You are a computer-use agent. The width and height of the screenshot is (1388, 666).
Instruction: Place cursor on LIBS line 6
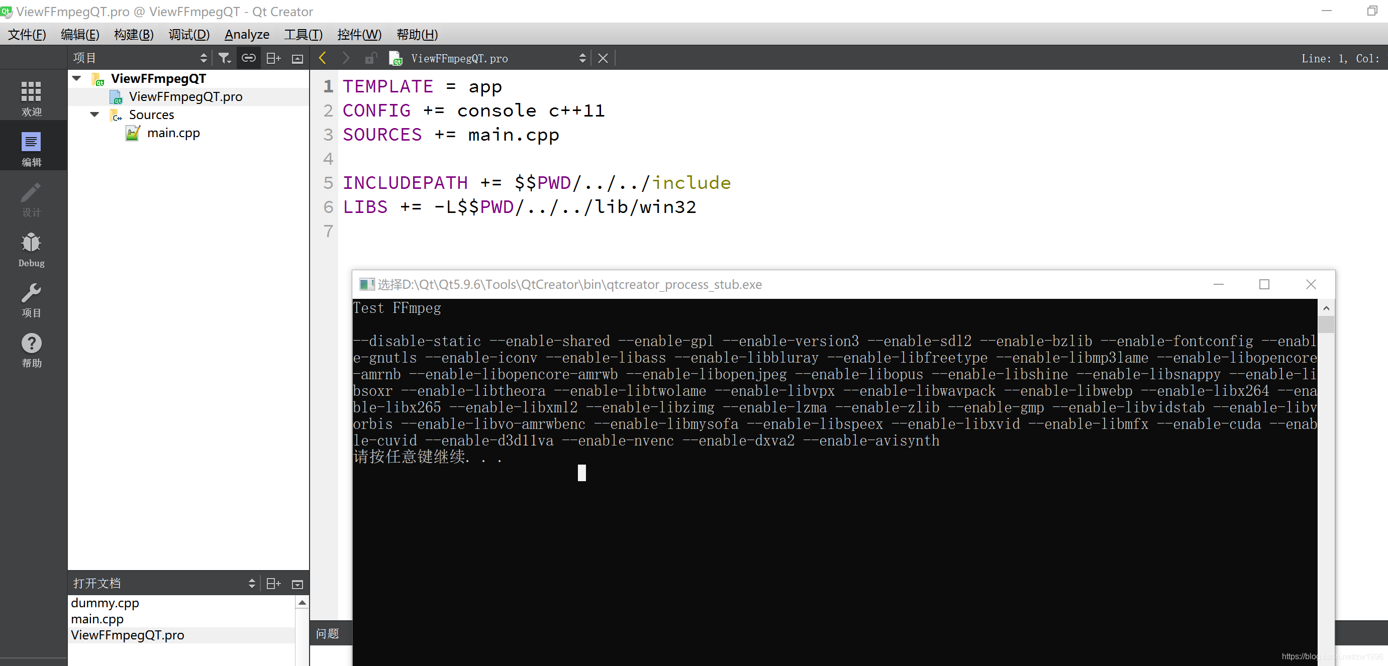pos(520,207)
